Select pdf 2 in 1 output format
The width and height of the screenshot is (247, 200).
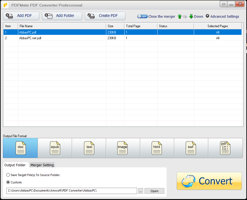point(225,148)
